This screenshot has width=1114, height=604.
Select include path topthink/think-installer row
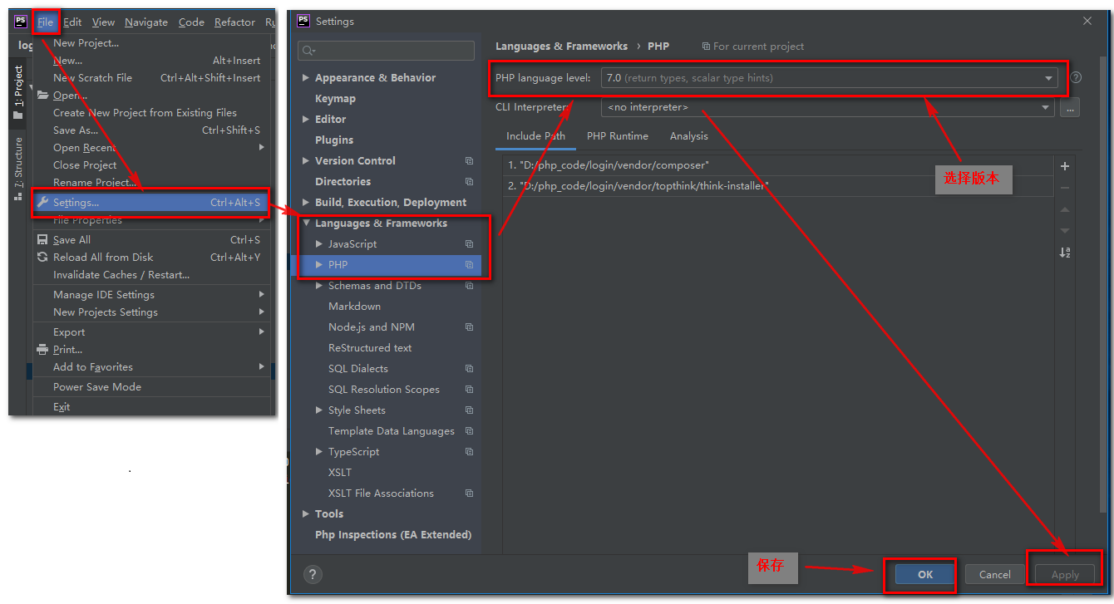click(x=778, y=186)
